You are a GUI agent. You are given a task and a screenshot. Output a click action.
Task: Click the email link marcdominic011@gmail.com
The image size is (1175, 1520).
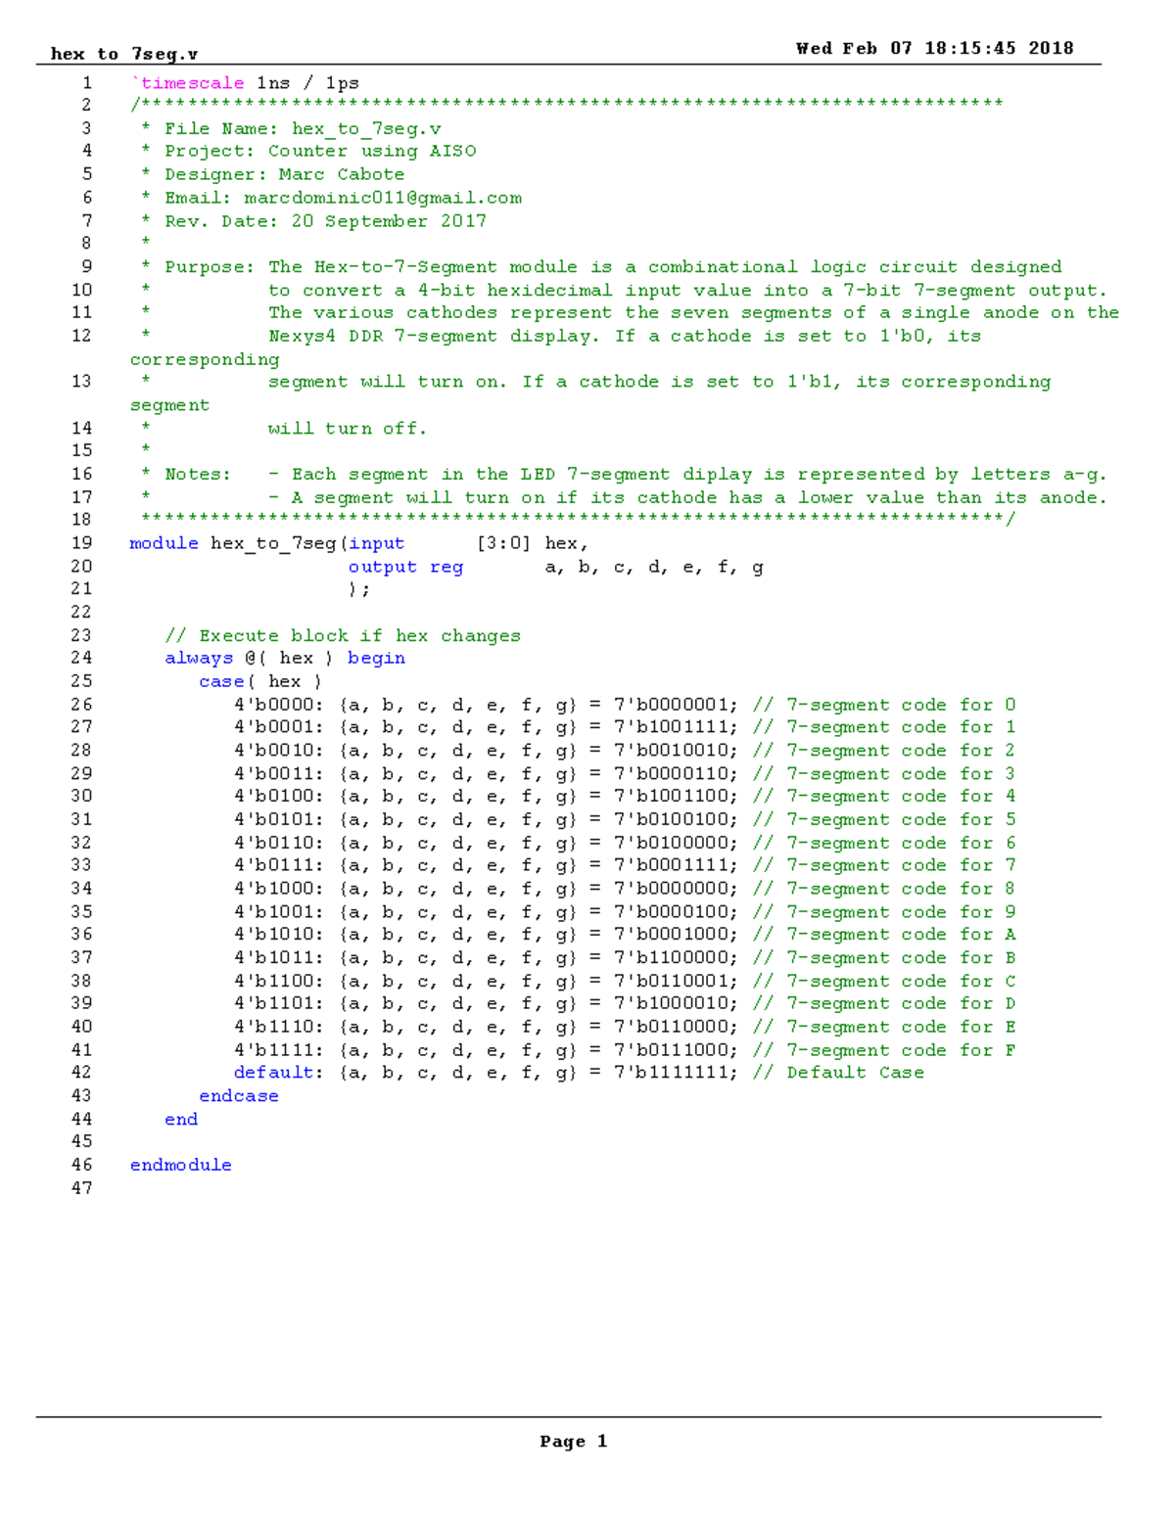click(x=382, y=198)
